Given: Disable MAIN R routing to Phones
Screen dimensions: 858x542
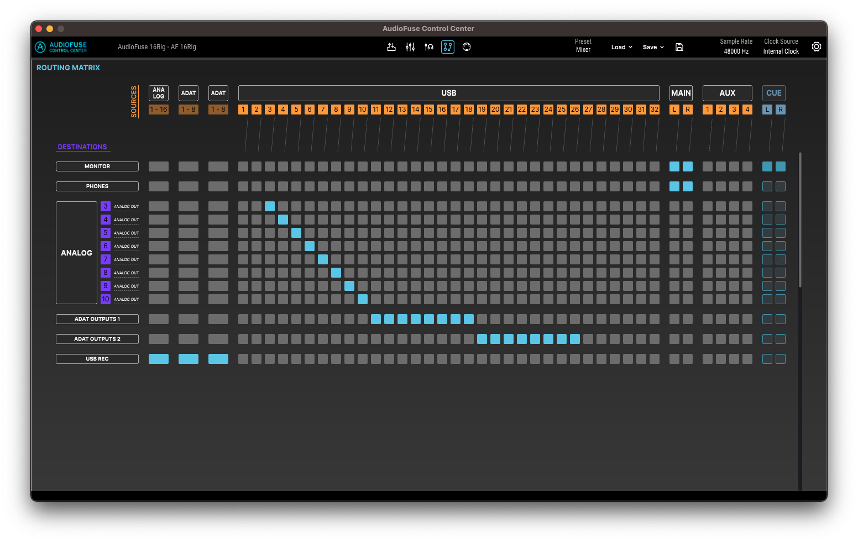Looking at the screenshot, I should point(688,186).
